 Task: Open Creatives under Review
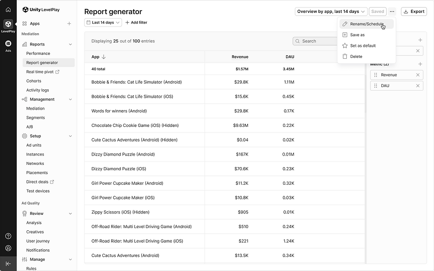tap(35, 232)
